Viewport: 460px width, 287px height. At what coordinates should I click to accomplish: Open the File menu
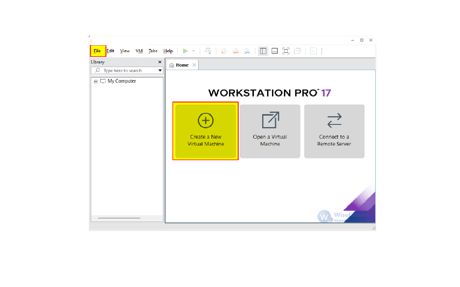97,51
